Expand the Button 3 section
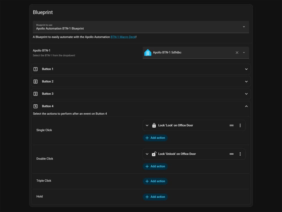The width and height of the screenshot is (282, 212). click(x=246, y=94)
